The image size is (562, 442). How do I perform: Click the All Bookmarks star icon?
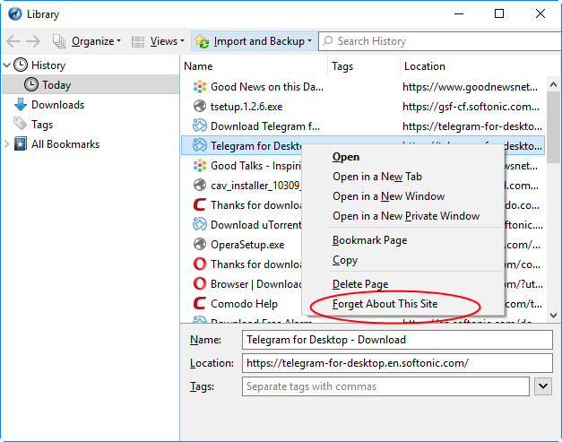tap(21, 143)
